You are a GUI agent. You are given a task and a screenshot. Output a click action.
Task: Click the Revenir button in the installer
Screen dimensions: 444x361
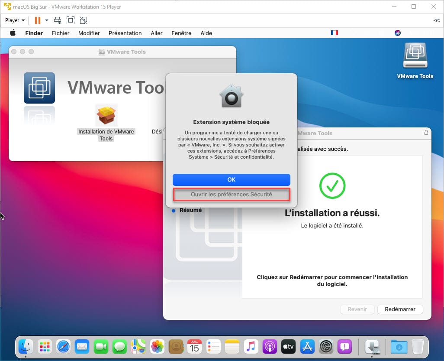point(357,309)
